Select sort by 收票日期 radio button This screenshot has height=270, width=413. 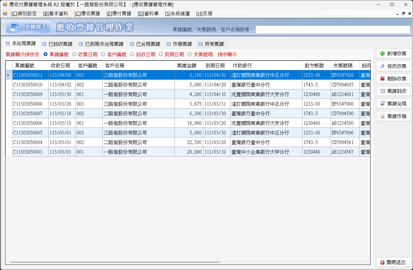pyautogui.click(x=74, y=54)
